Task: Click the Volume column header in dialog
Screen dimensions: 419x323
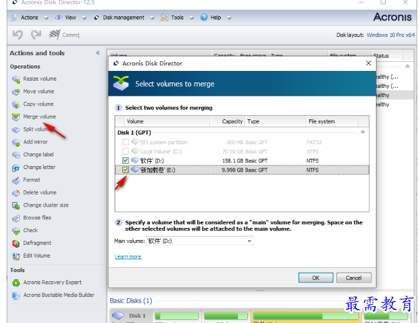Action: click(x=167, y=122)
